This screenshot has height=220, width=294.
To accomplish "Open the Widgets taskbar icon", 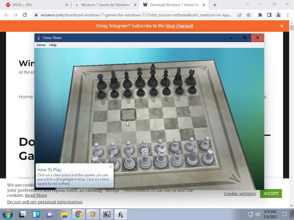I will pyautogui.click(x=36, y=214).
